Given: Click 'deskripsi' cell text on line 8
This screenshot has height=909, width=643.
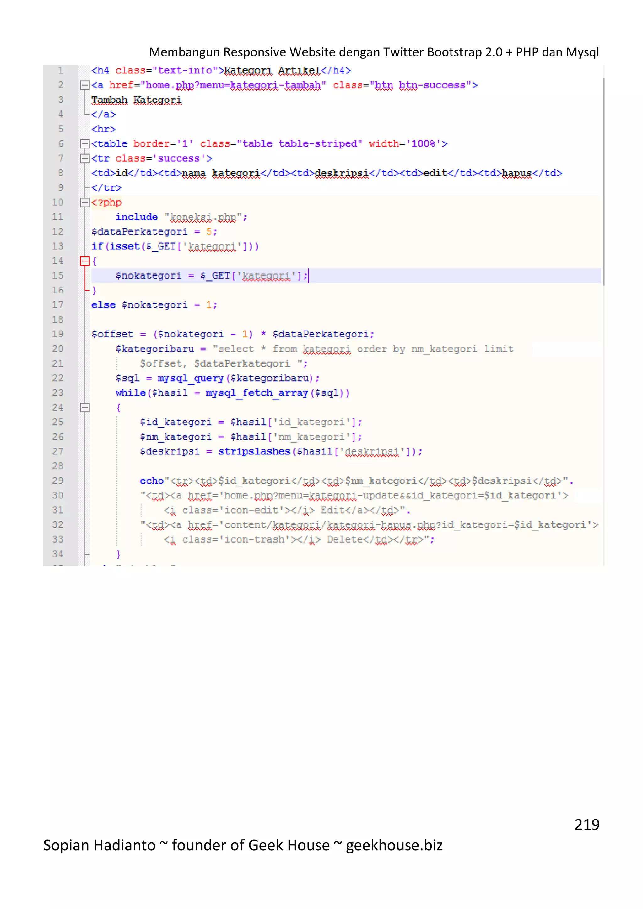Looking at the screenshot, I should pos(342,173).
